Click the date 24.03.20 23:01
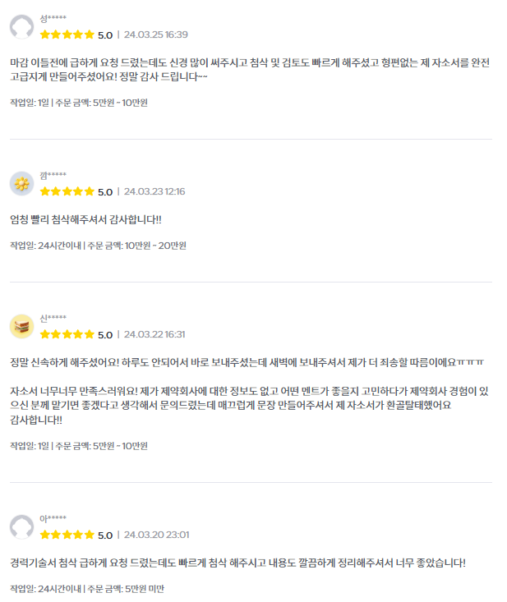The height and width of the screenshot is (602, 507). pos(157,535)
